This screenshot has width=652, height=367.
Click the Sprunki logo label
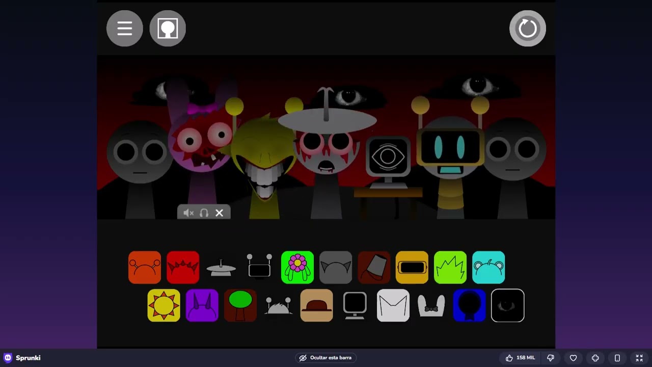click(x=22, y=358)
